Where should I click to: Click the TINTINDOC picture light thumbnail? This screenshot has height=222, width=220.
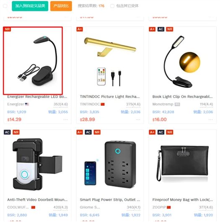point(110,61)
